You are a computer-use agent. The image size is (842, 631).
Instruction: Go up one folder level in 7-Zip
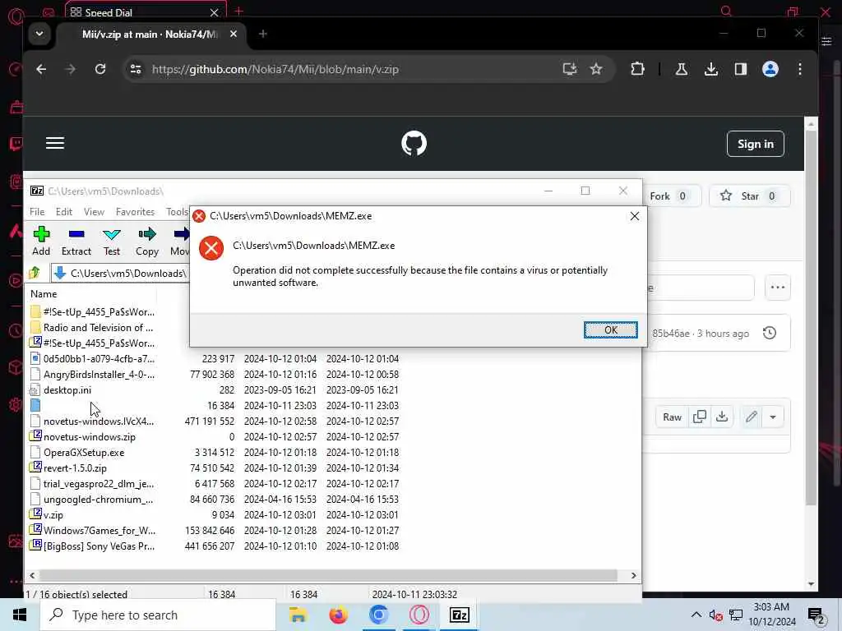click(35, 273)
